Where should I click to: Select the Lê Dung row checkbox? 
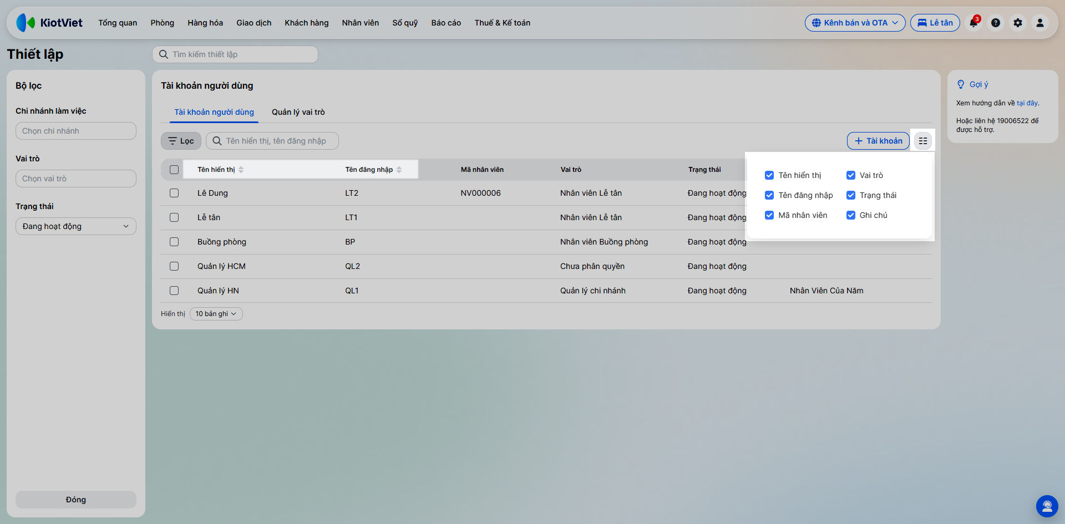[x=174, y=193]
